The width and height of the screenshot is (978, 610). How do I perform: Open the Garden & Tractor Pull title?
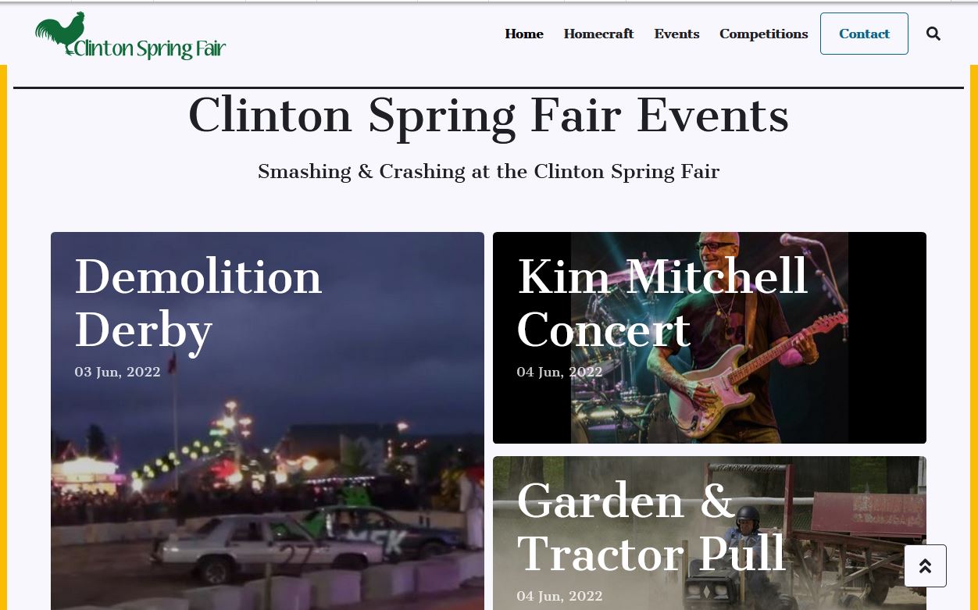point(651,526)
